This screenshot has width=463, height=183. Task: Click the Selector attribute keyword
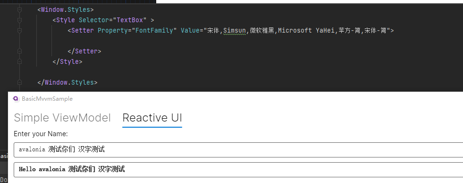[x=94, y=20]
